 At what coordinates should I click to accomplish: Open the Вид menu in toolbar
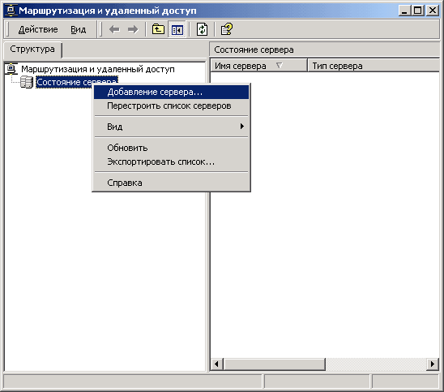pyautogui.click(x=78, y=29)
